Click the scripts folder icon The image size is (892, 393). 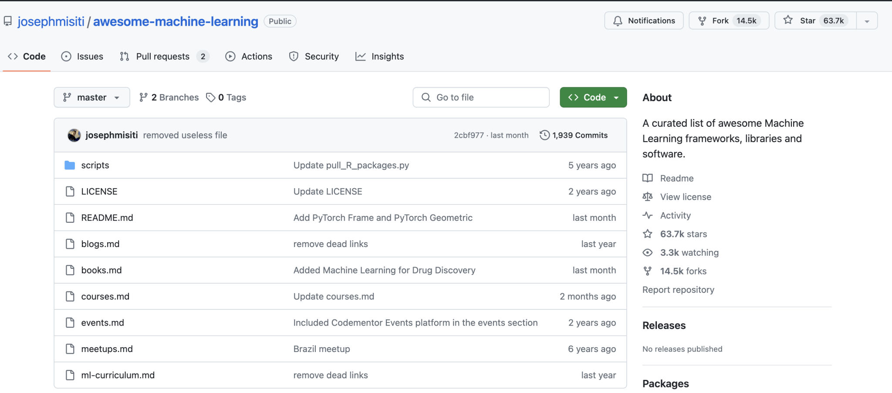[x=70, y=165]
